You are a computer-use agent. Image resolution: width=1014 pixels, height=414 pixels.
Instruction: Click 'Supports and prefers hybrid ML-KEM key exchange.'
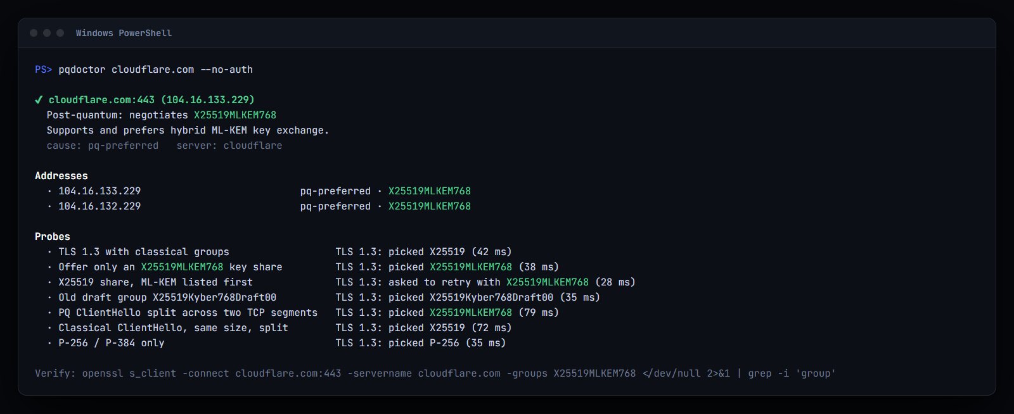click(188, 130)
